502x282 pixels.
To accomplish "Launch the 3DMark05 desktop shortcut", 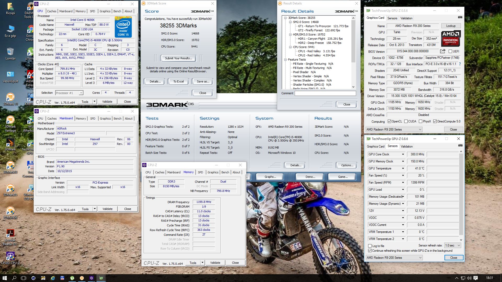I will [x=10, y=190].
